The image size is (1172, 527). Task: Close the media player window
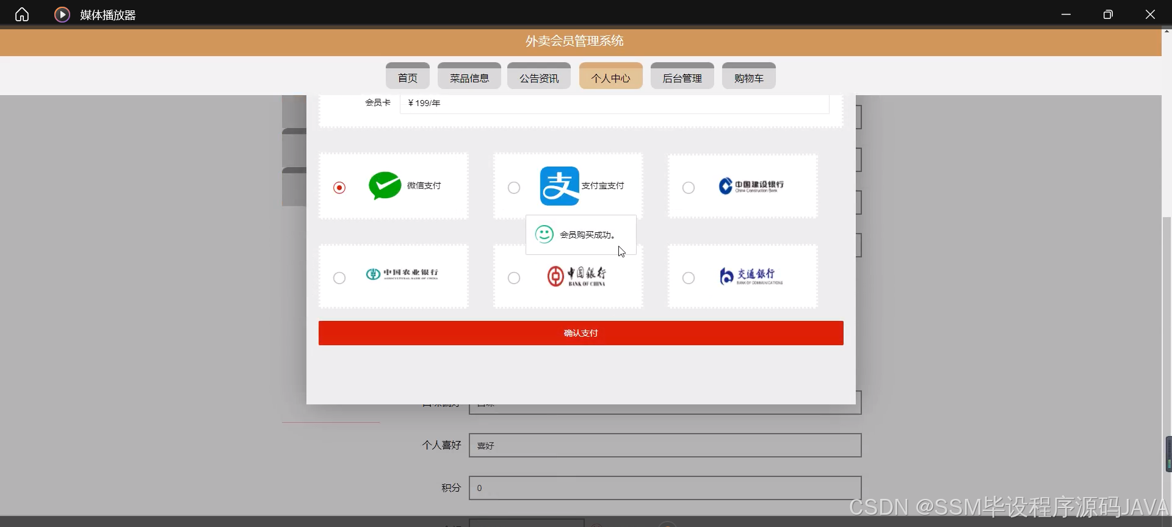1150,14
